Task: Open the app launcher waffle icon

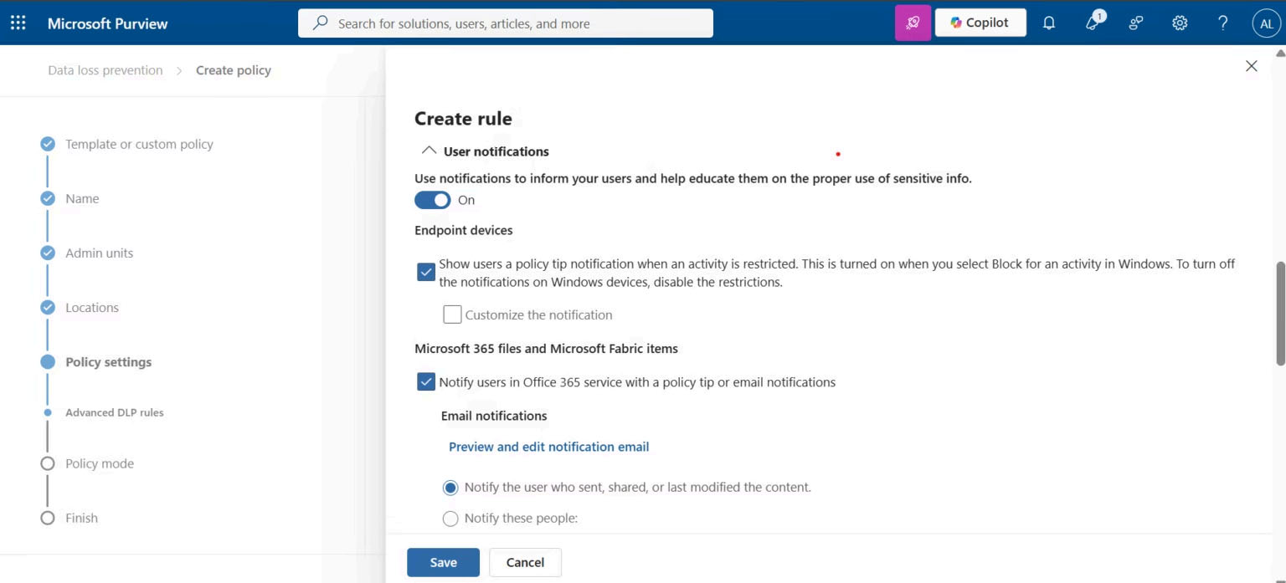Action: point(18,23)
